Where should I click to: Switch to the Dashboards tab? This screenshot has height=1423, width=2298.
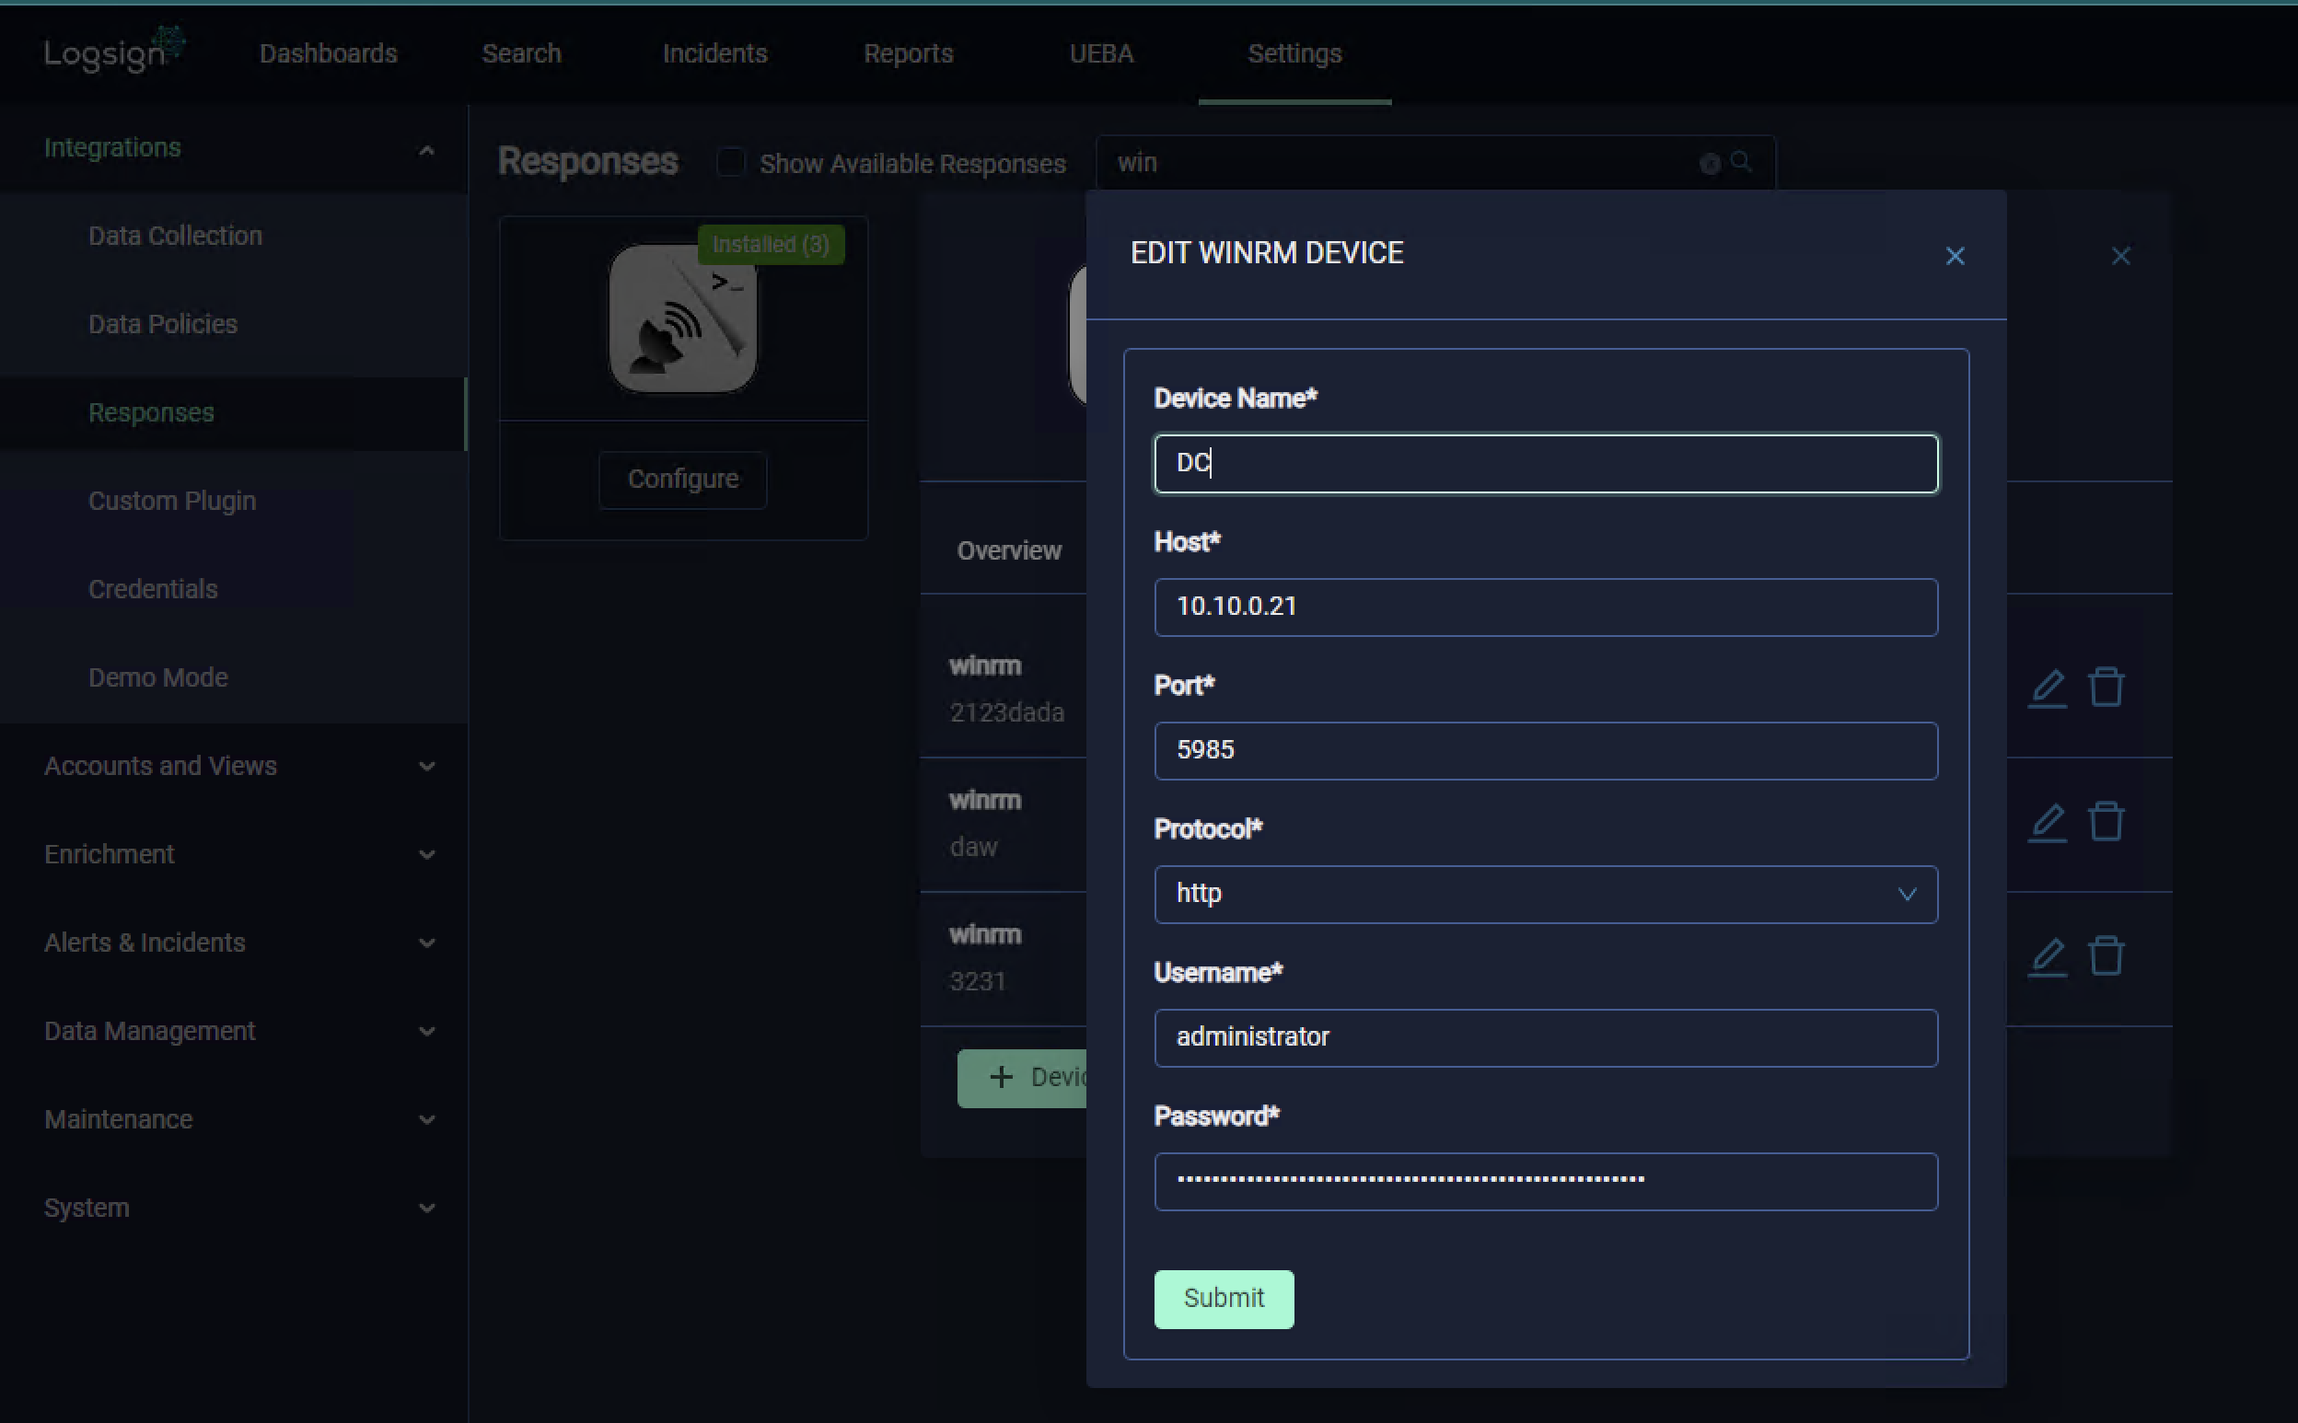(327, 53)
